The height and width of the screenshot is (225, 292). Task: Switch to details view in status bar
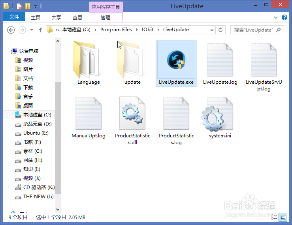click(x=274, y=217)
